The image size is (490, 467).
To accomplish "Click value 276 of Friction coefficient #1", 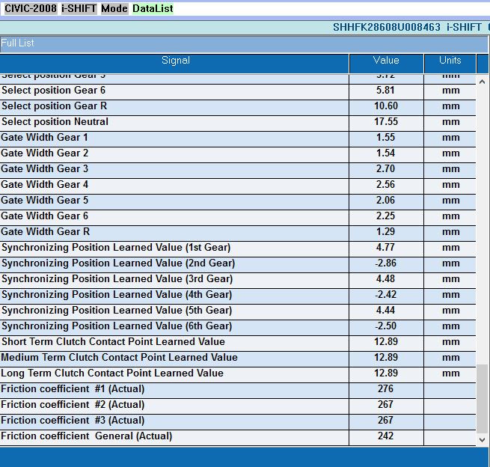I will tap(385, 388).
